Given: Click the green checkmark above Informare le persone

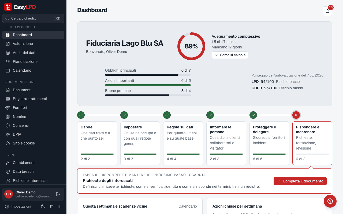Looking at the screenshot, I should 210,115.
